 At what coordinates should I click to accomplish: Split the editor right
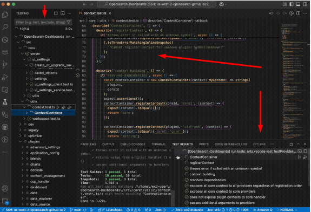click(x=299, y=13)
